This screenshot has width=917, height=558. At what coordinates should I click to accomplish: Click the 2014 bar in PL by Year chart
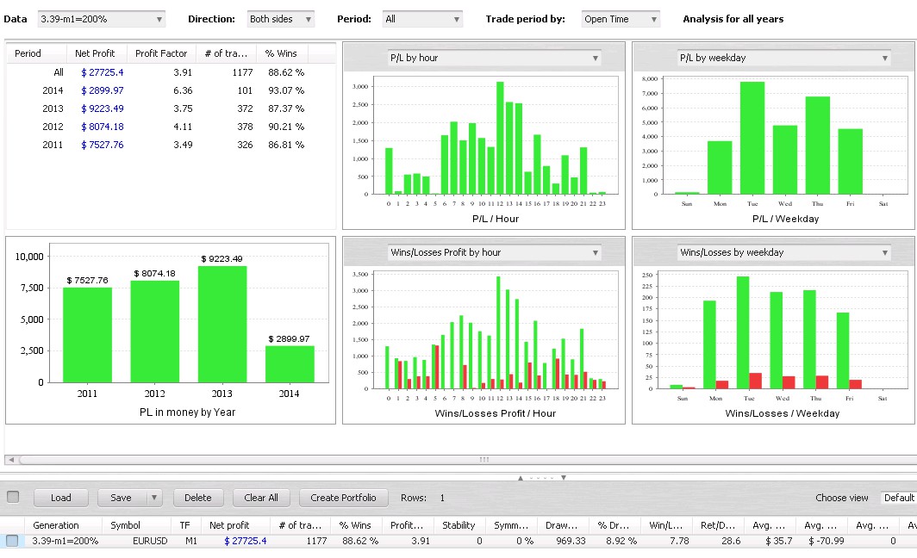click(x=290, y=364)
